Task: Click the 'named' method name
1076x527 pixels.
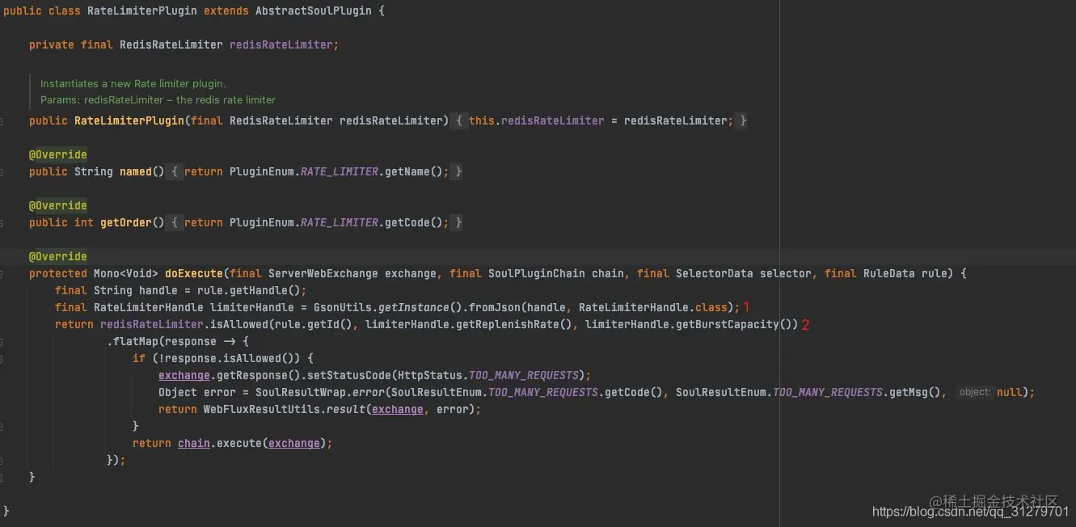Action: click(136, 171)
